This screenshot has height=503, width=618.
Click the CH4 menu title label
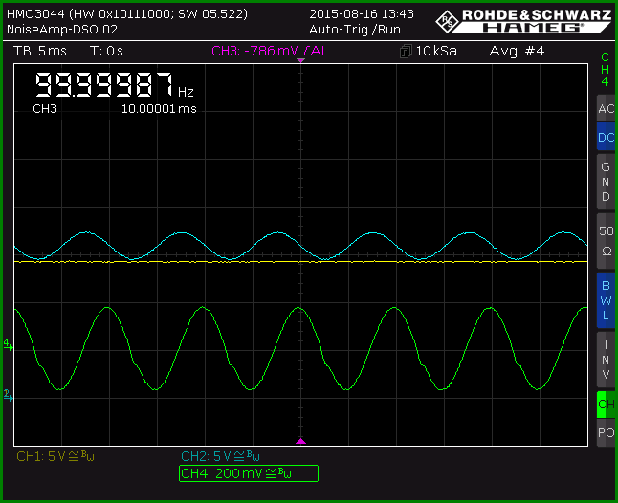[x=605, y=69]
